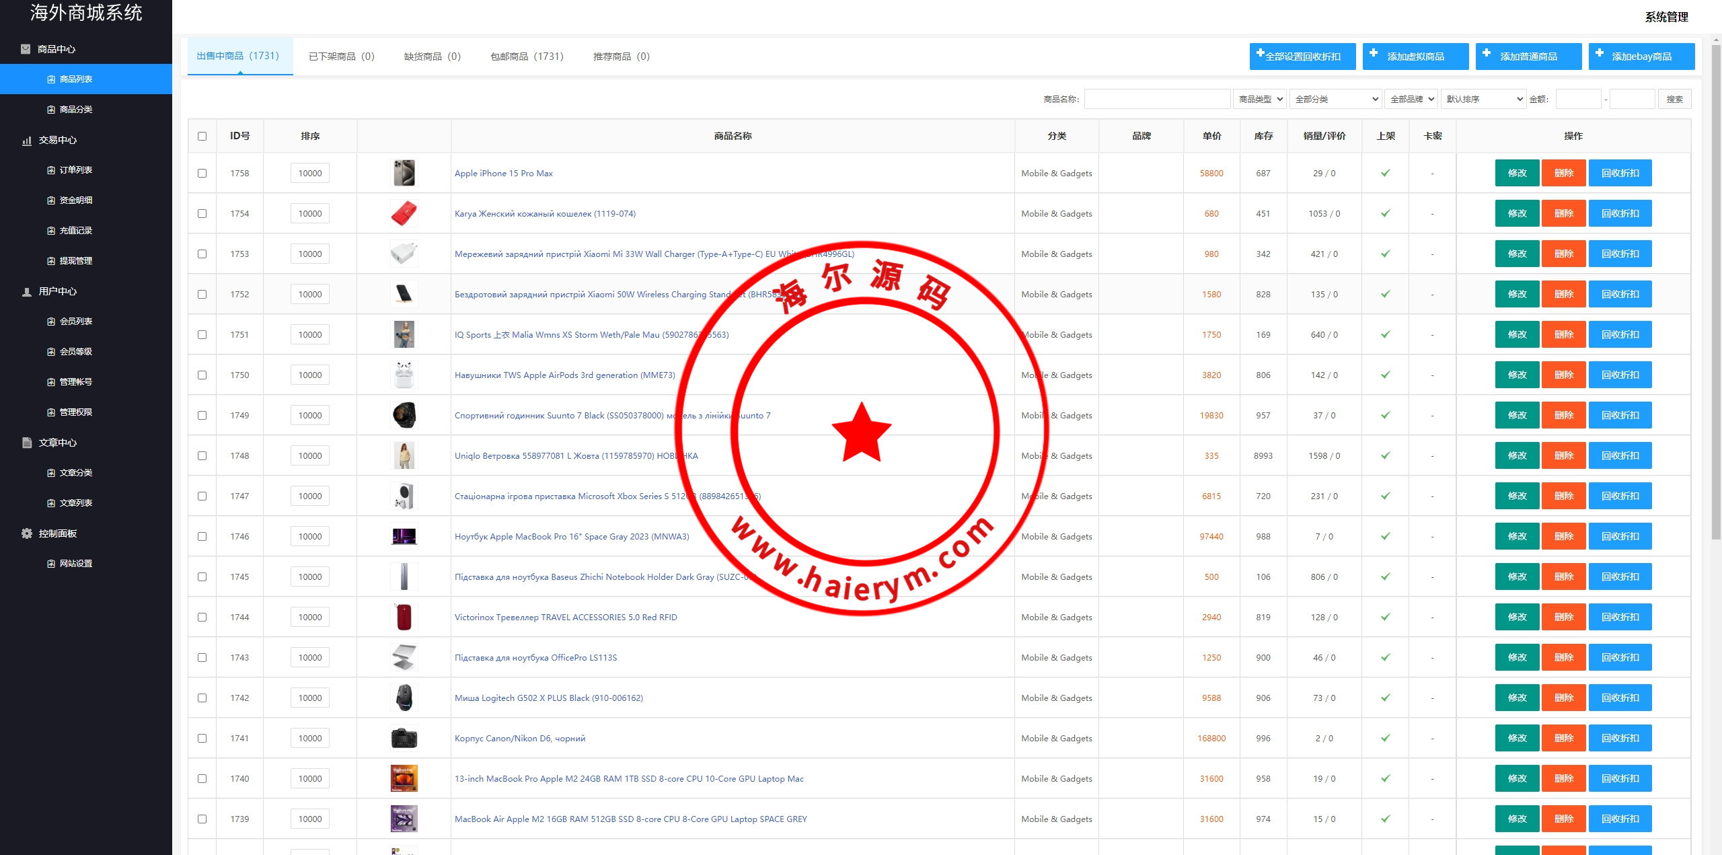Open the 全部分类 category dropdown
This screenshot has width=1722, height=855.
click(1335, 99)
